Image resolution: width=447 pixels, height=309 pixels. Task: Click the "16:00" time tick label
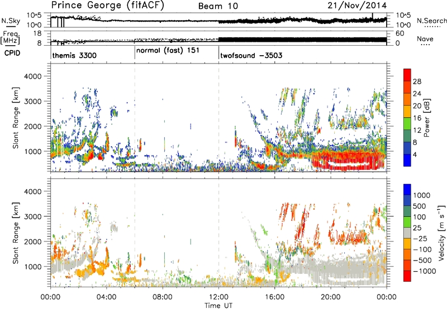click(x=274, y=297)
